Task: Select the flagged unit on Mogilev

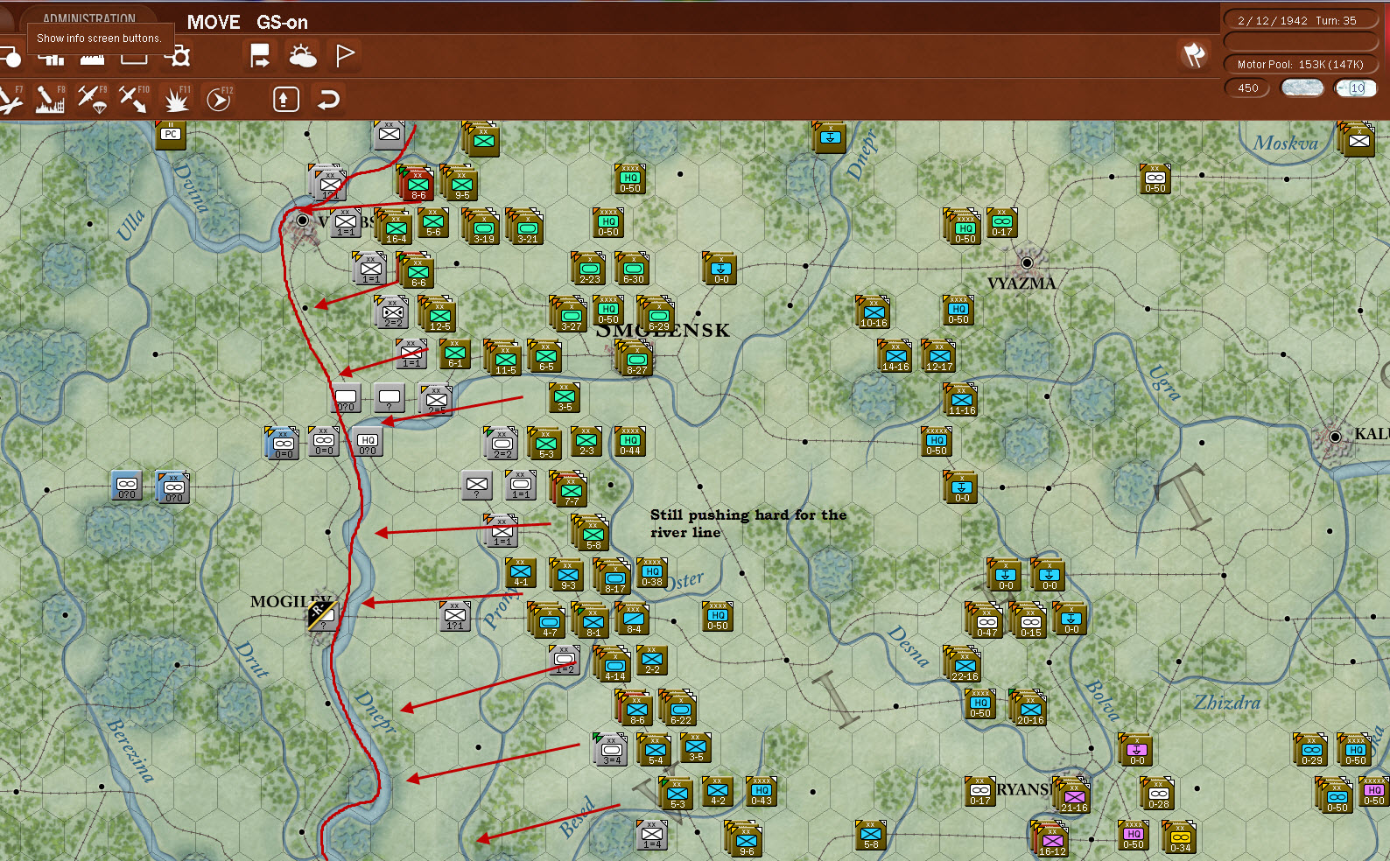Action: (x=322, y=615)
